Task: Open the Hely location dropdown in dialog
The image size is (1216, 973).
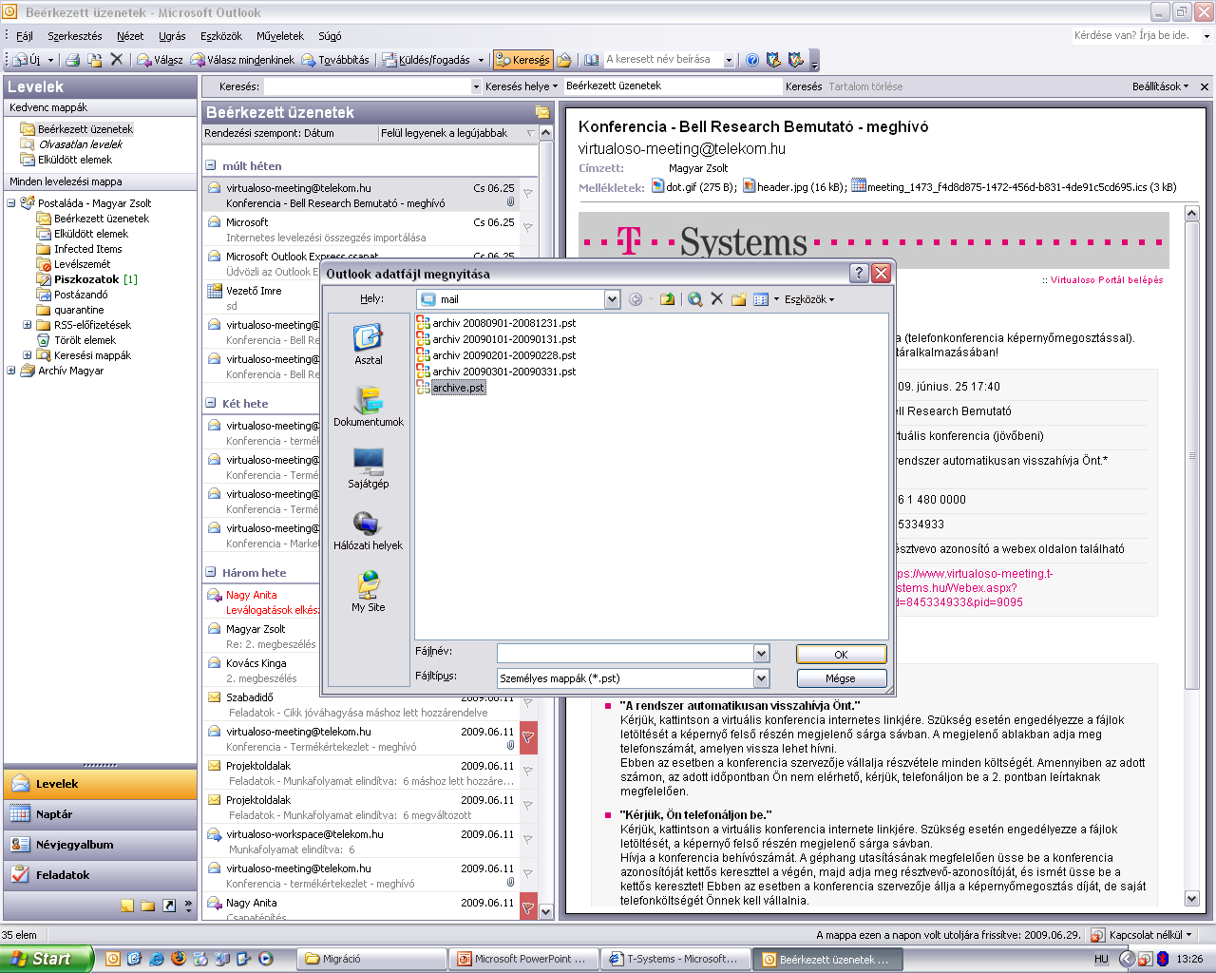Action: 612,299
